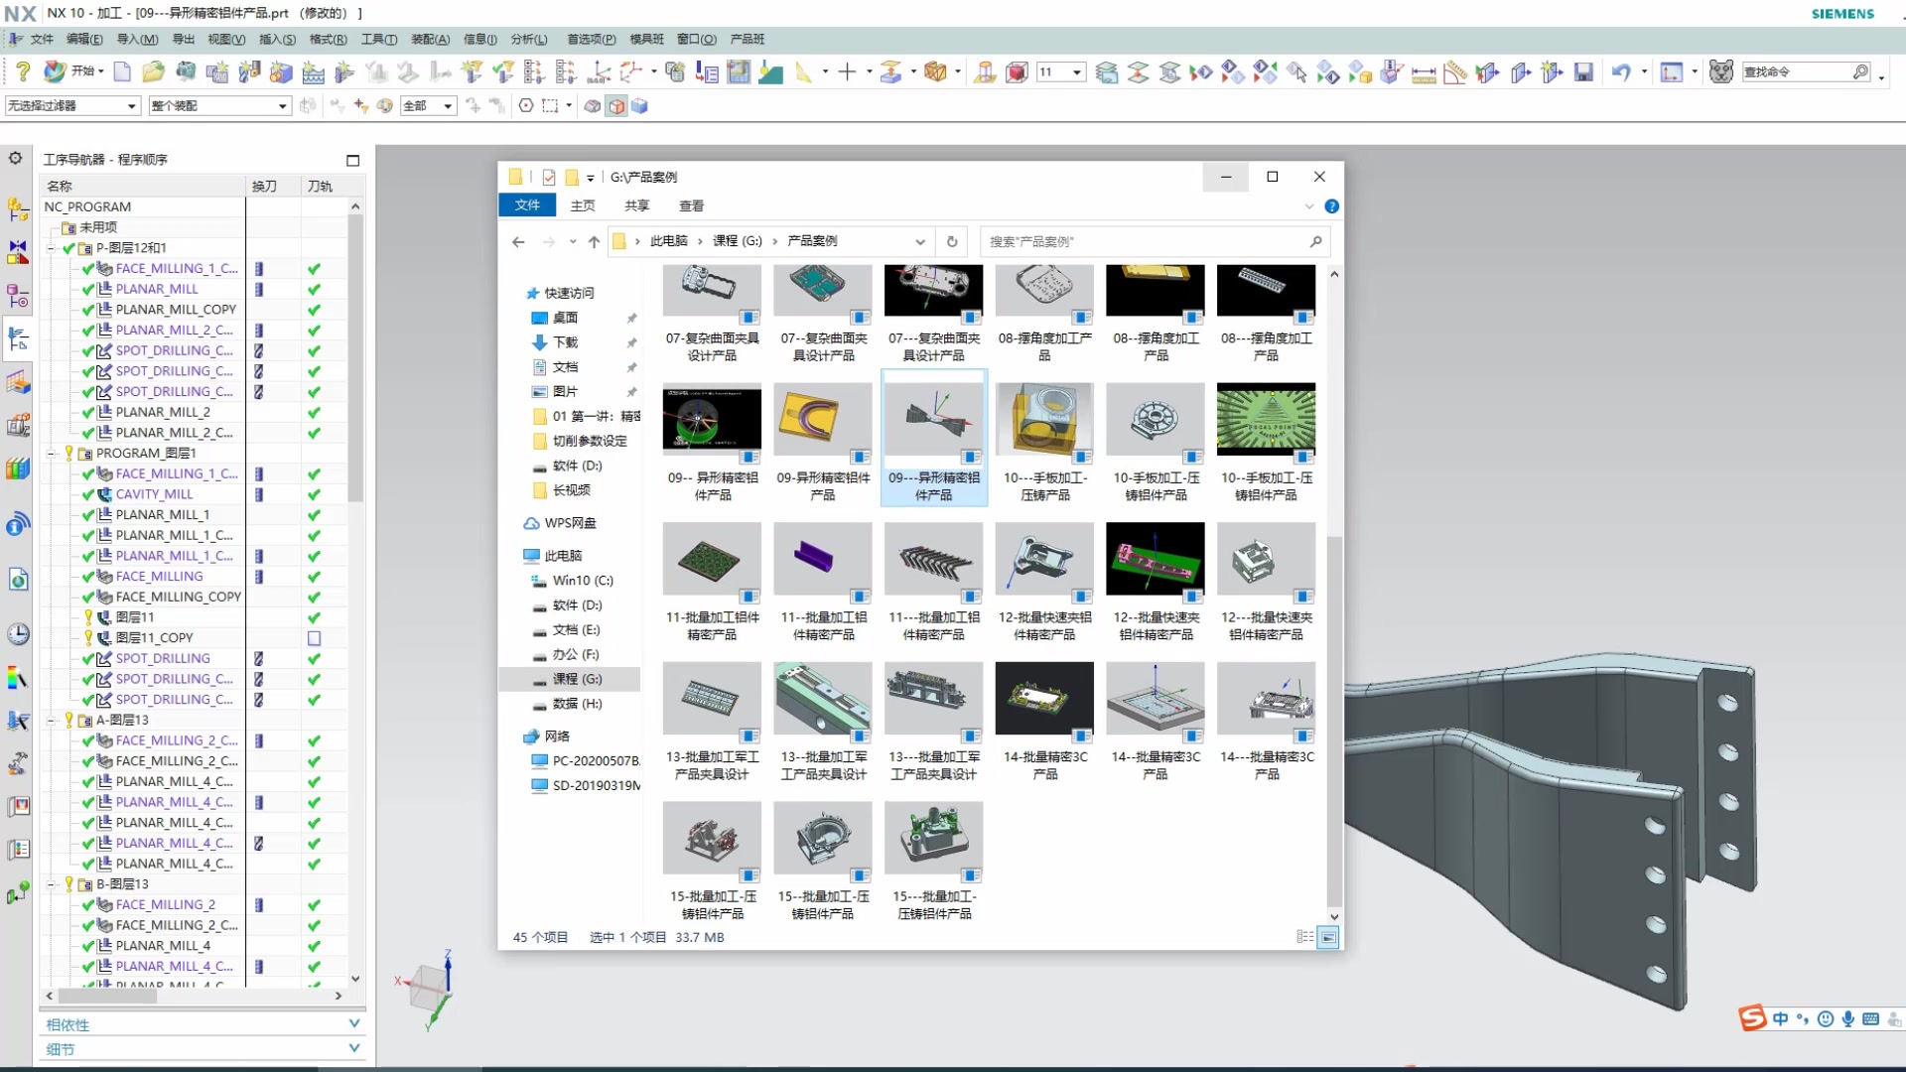Toggle the green checkmark for CAVITY_MILL row
Viewport: 1906px width, 1072px height.
314,494
